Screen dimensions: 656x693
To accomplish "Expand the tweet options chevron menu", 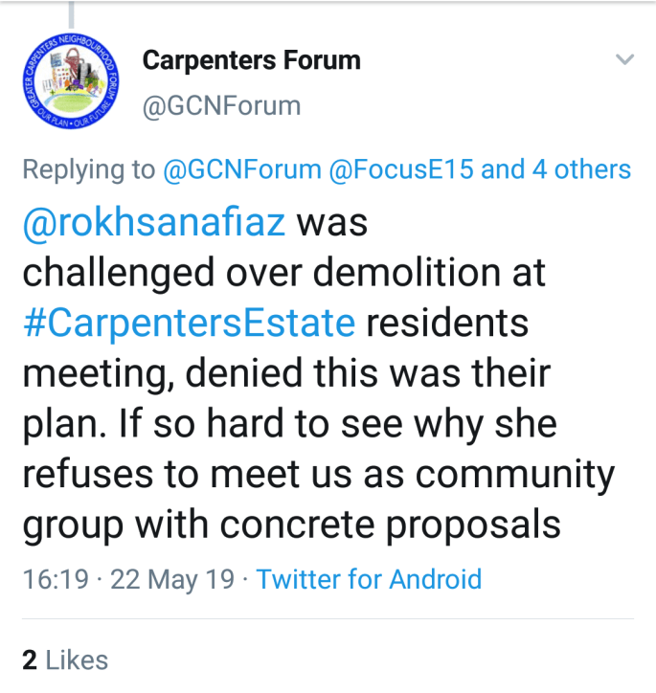I will click(x=624, y=60).
